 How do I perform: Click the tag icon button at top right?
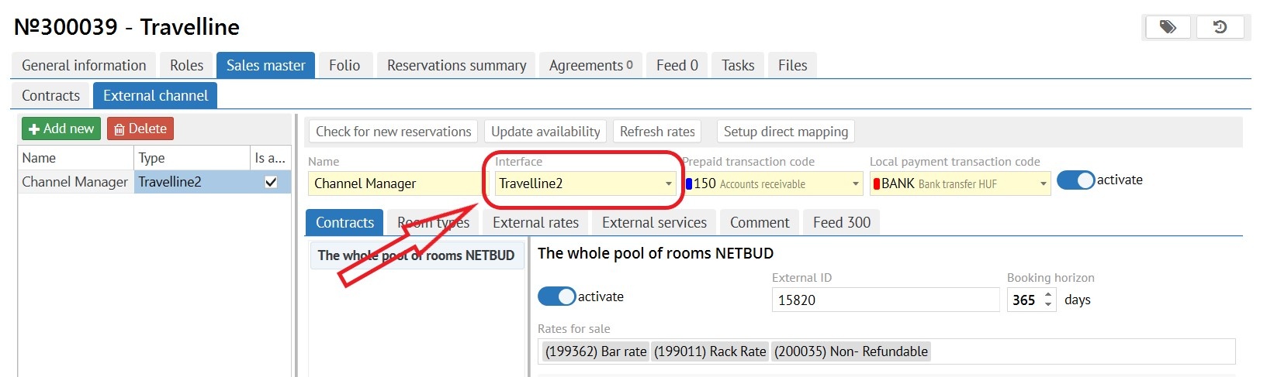pos(1168,28)
